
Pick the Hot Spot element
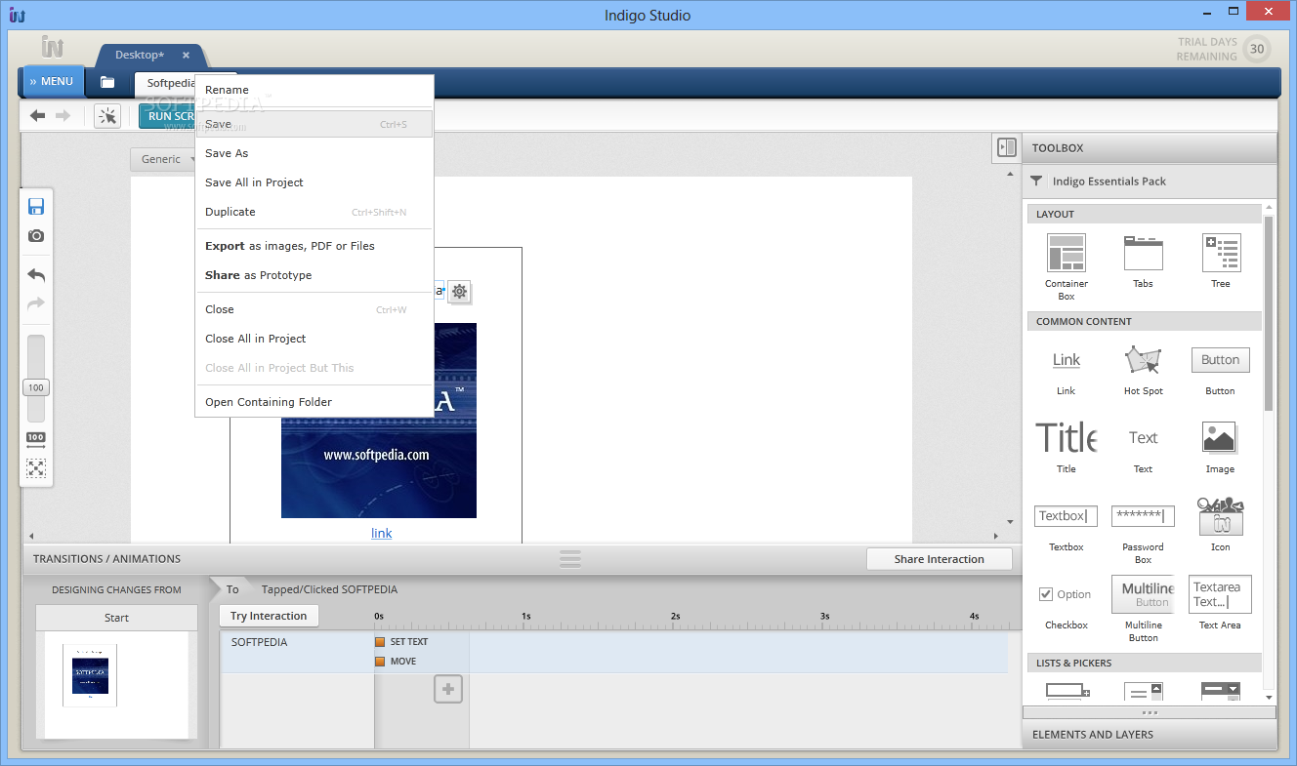(x=1144, y=371)
